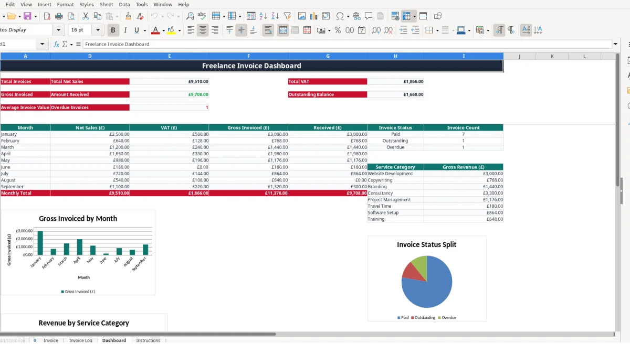Open the Insert menu

point(45,4)
